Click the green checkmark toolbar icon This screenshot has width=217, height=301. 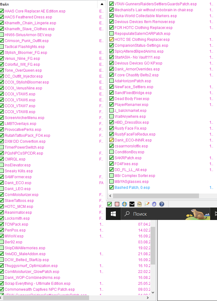click(110, 204)
